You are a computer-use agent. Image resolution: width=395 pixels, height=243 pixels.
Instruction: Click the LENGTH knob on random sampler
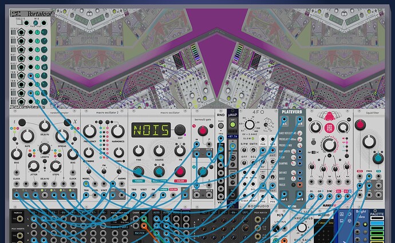pos(45,149)
